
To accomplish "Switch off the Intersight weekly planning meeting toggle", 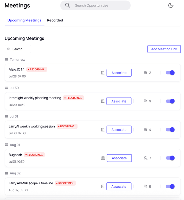I will 170,101.
